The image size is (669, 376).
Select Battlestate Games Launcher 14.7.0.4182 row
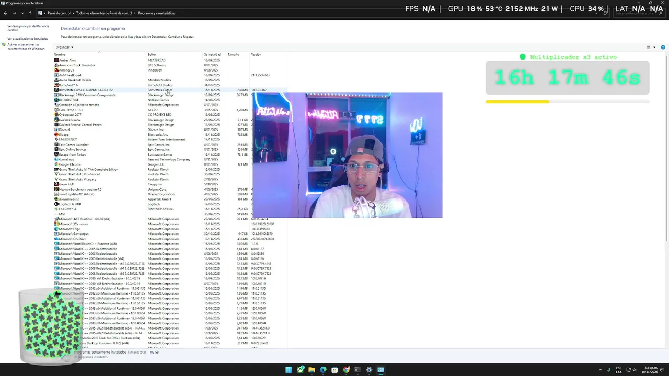click(x=170, y=90)
